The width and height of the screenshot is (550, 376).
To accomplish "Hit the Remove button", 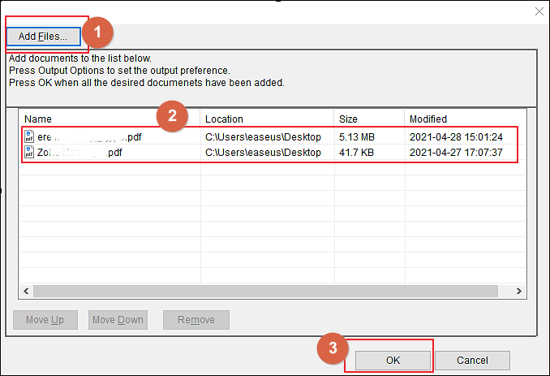I will pyautogui.click(x=196, y=320).
